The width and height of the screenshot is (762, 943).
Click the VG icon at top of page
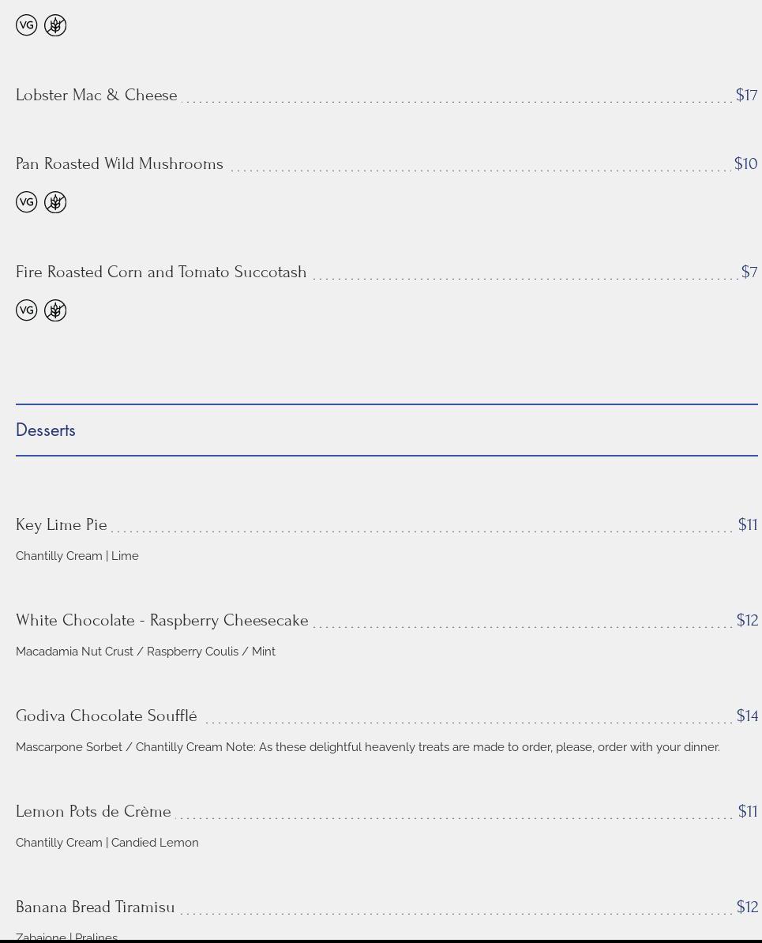tap(27, 25)
